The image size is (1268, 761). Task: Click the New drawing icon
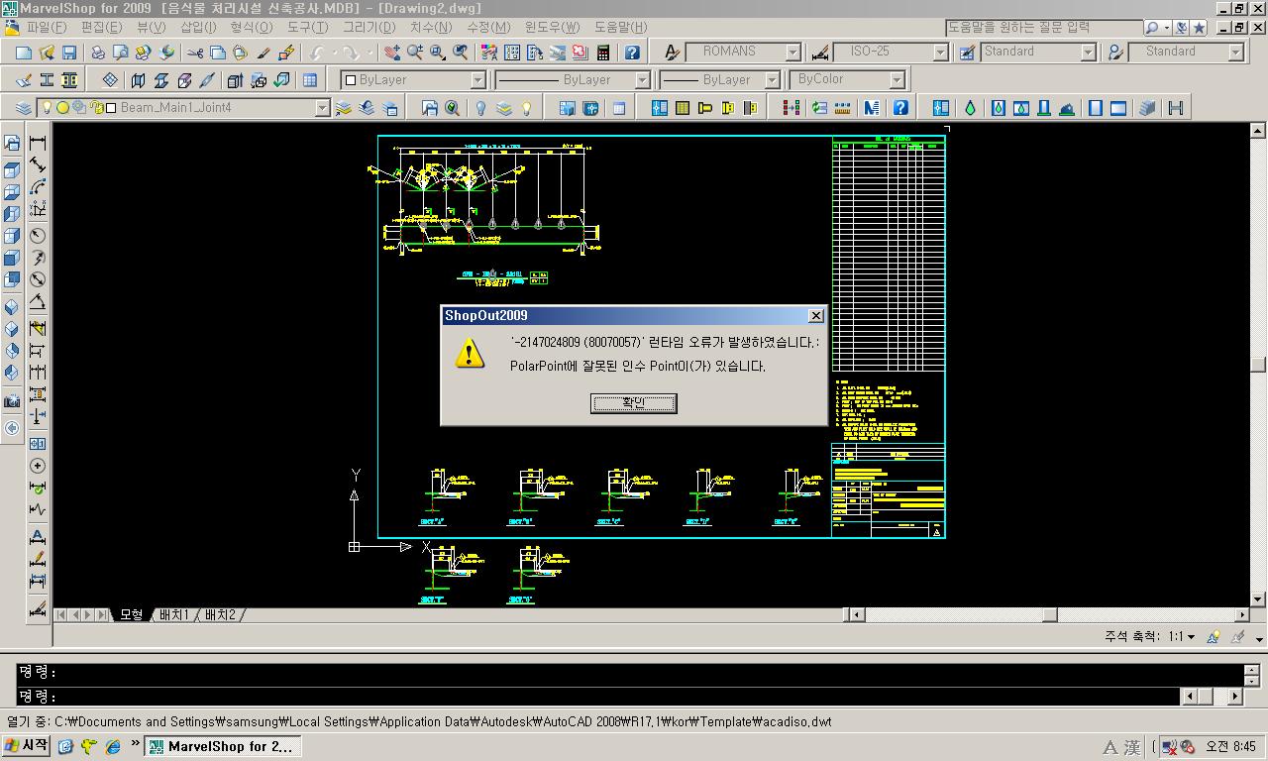23,53
